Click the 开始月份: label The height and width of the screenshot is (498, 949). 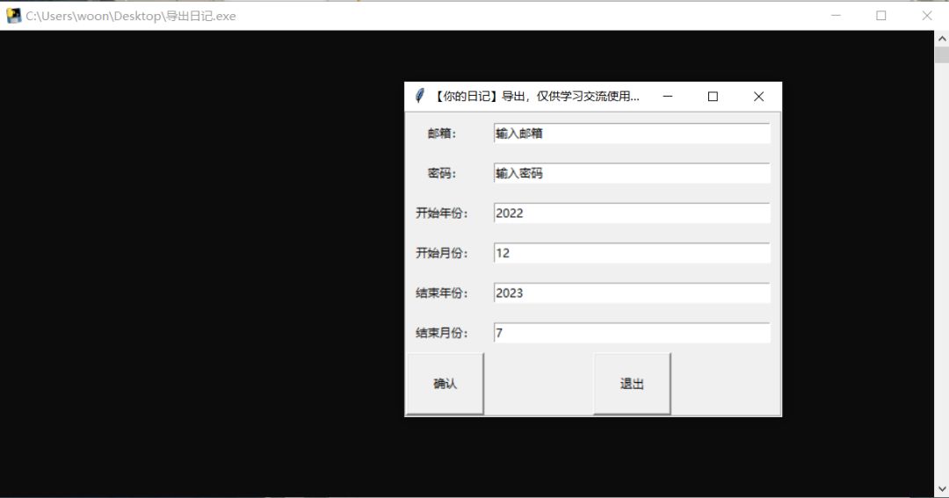click(x=442, y=254)
